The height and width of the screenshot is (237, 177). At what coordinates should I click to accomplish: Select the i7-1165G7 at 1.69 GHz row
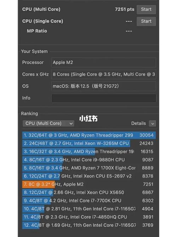point(89,225)
